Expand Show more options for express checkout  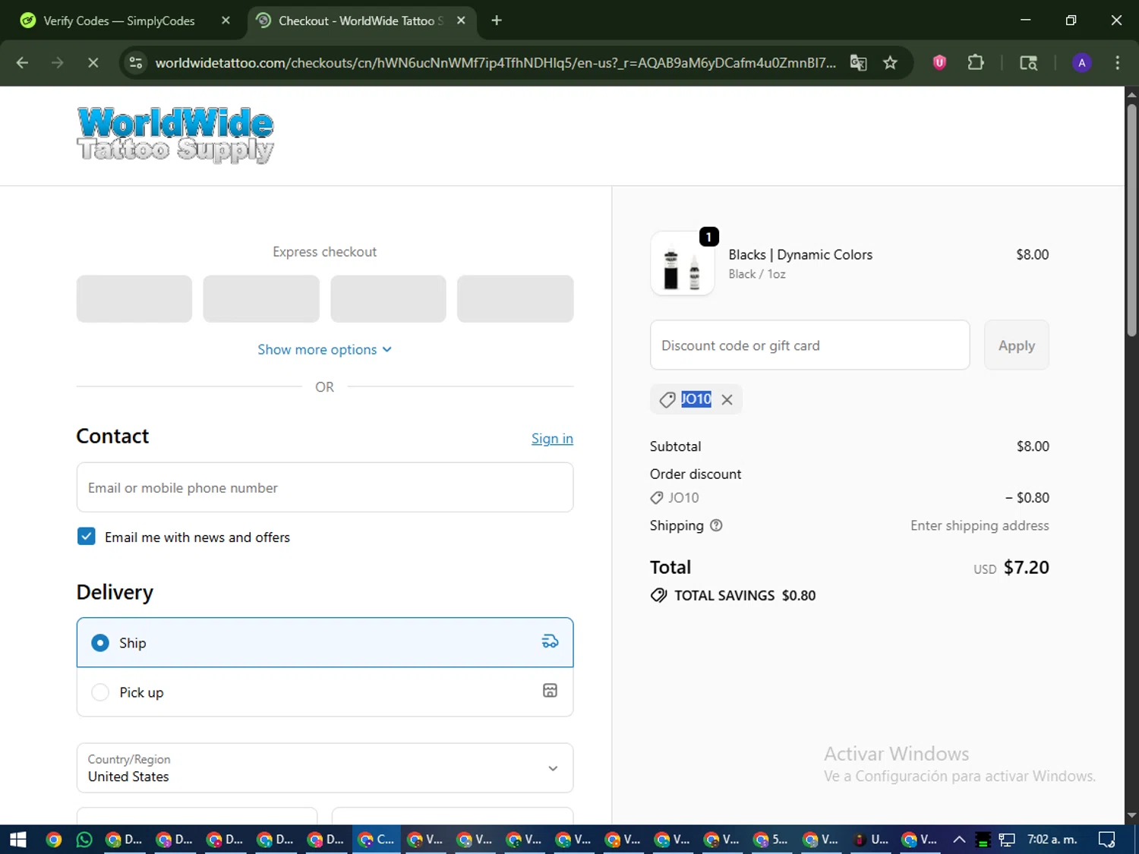[324, 349]
